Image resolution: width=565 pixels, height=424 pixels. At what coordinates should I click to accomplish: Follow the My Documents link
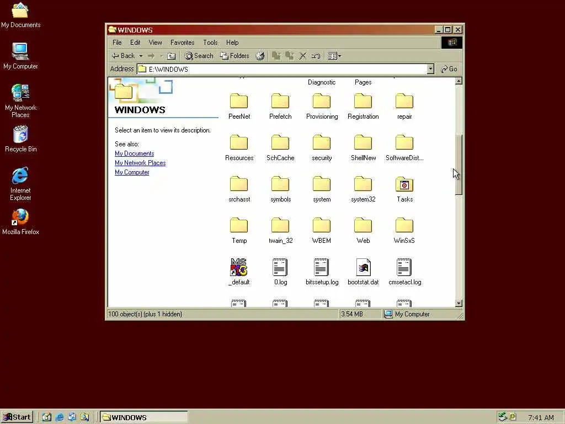[x=134, y=153]
